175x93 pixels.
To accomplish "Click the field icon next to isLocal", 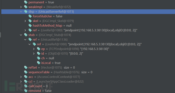I will [39, 63].
